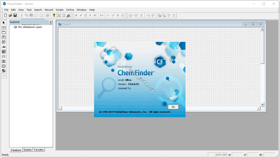The height and width of the screenshot is (158, 280).
Task: Click the Print icon
Action: 47,15
